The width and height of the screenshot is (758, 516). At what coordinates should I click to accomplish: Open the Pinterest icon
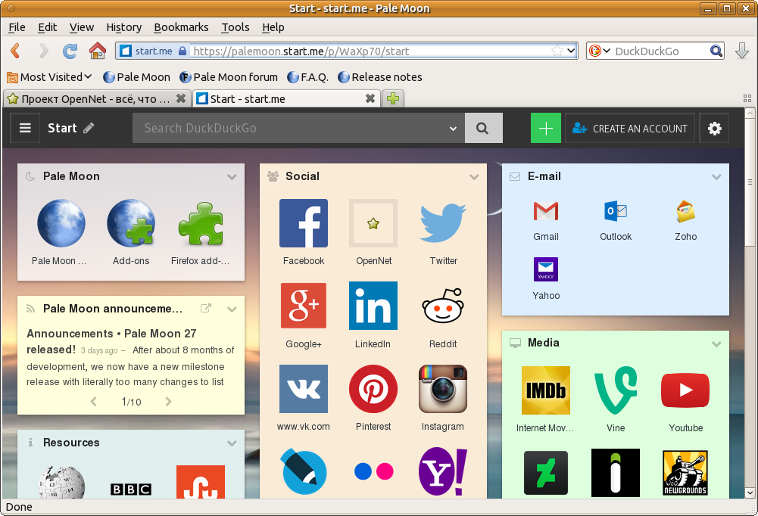pos(373,389)
